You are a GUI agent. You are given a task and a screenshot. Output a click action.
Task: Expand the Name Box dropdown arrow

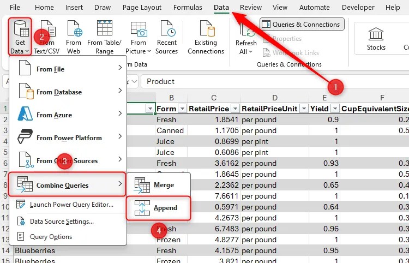coord(134,82)
